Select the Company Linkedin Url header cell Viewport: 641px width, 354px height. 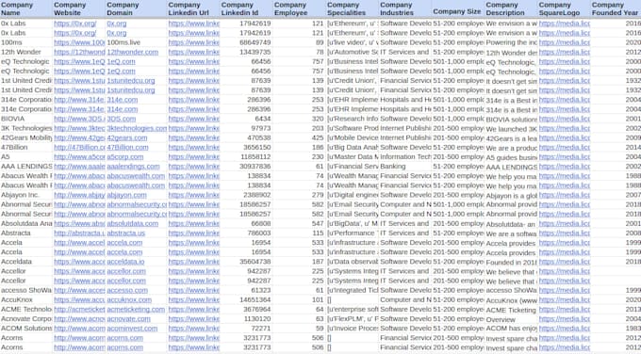[x=194, y=8]
